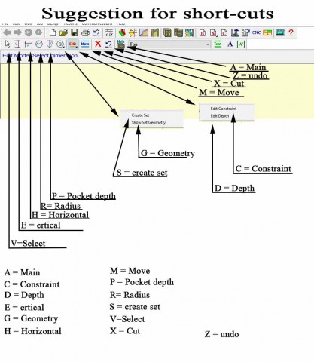The image size is (314, 362).
Task: Pick the Radius dimension tool
Action: click(x=39, y=44)
